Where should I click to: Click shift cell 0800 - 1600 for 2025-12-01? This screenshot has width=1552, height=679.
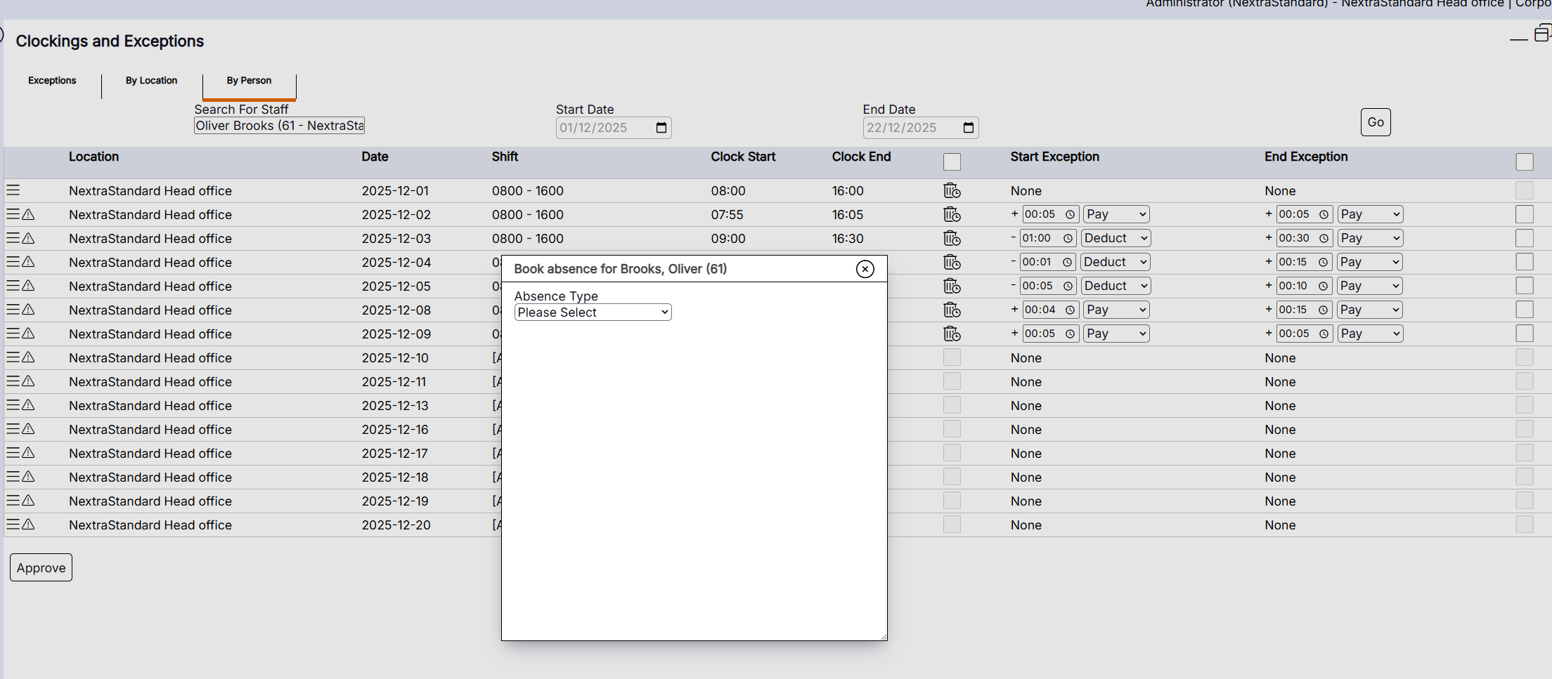pyautogui.click(x=528, y=191)
